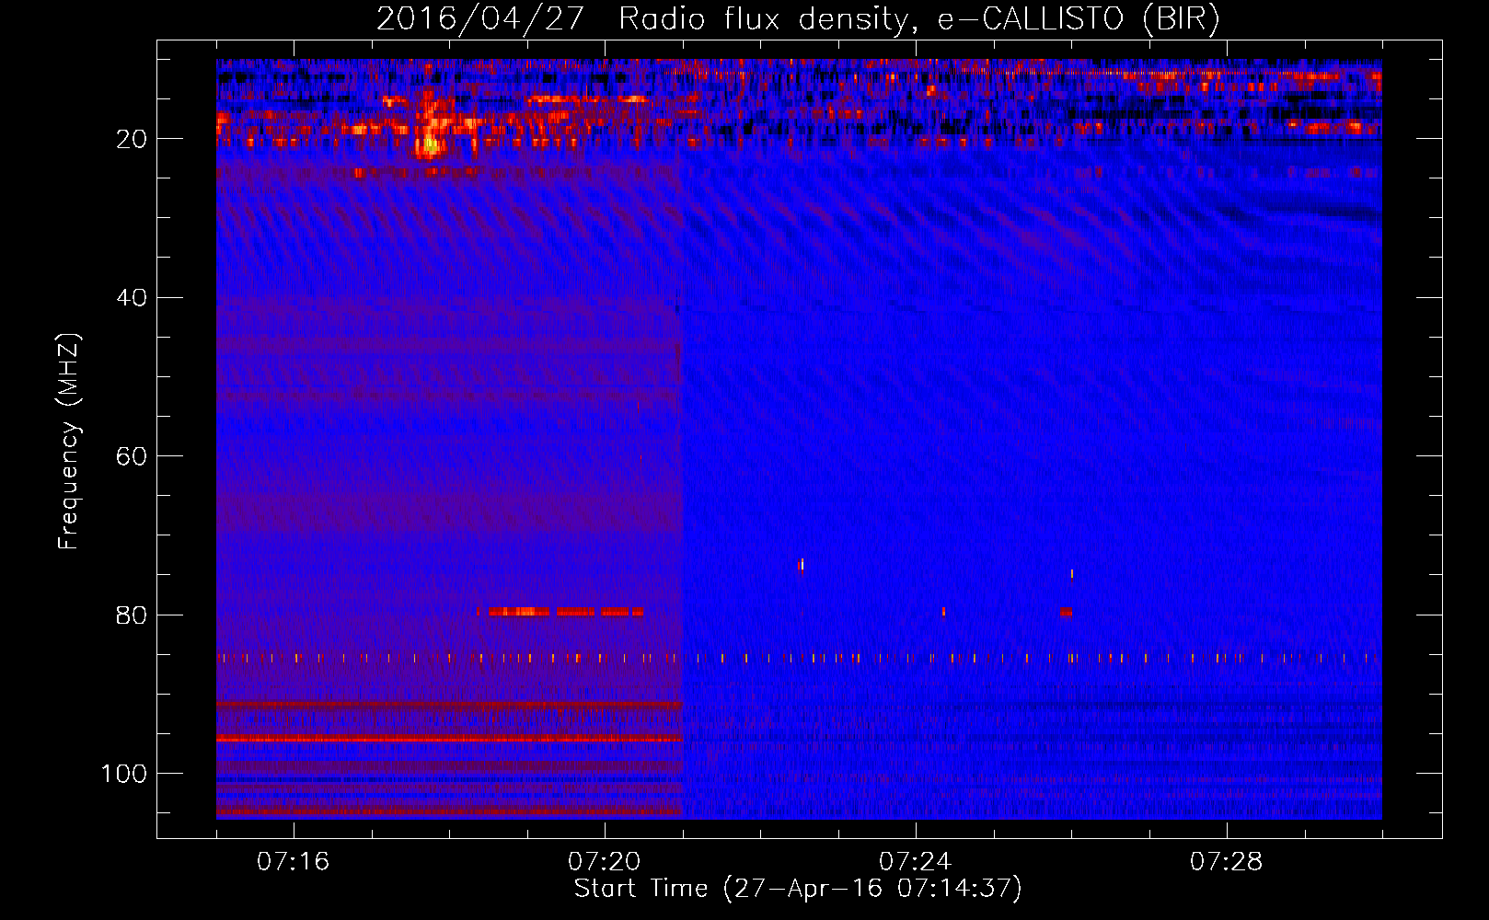Click the '20' frequency tick label

click(132, 139)
